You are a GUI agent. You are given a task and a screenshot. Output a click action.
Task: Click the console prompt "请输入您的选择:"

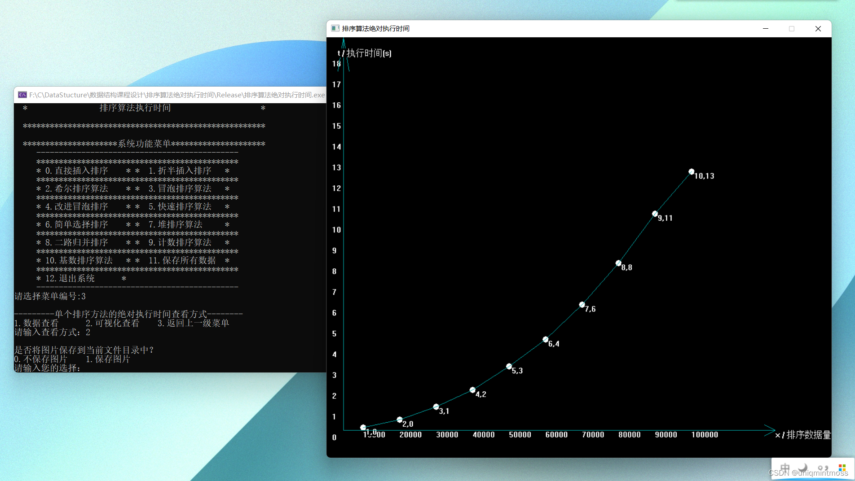tap(48, 368)
